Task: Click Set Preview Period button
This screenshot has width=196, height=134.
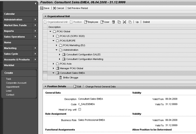Action: tap(77, 8)
